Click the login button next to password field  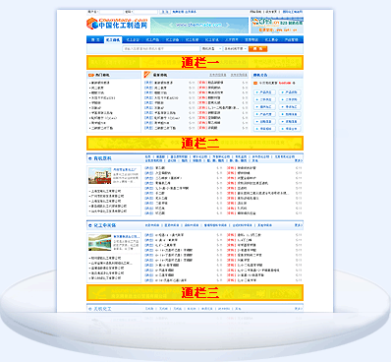[x=165, y=12]
